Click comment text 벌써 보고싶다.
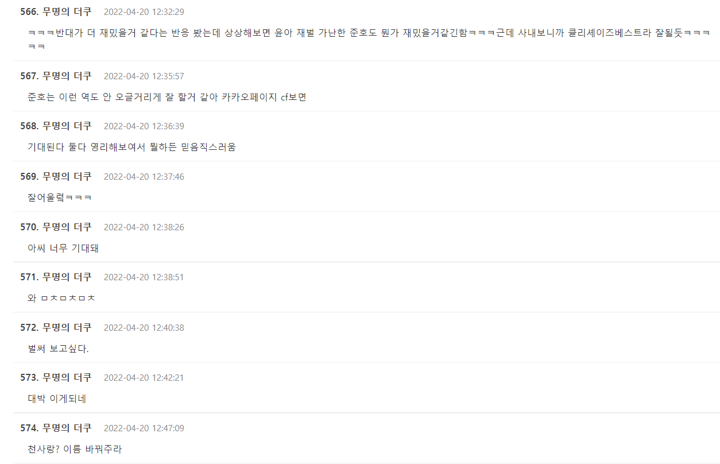Viewport: 720px width, 464px height. pos(58,349)
